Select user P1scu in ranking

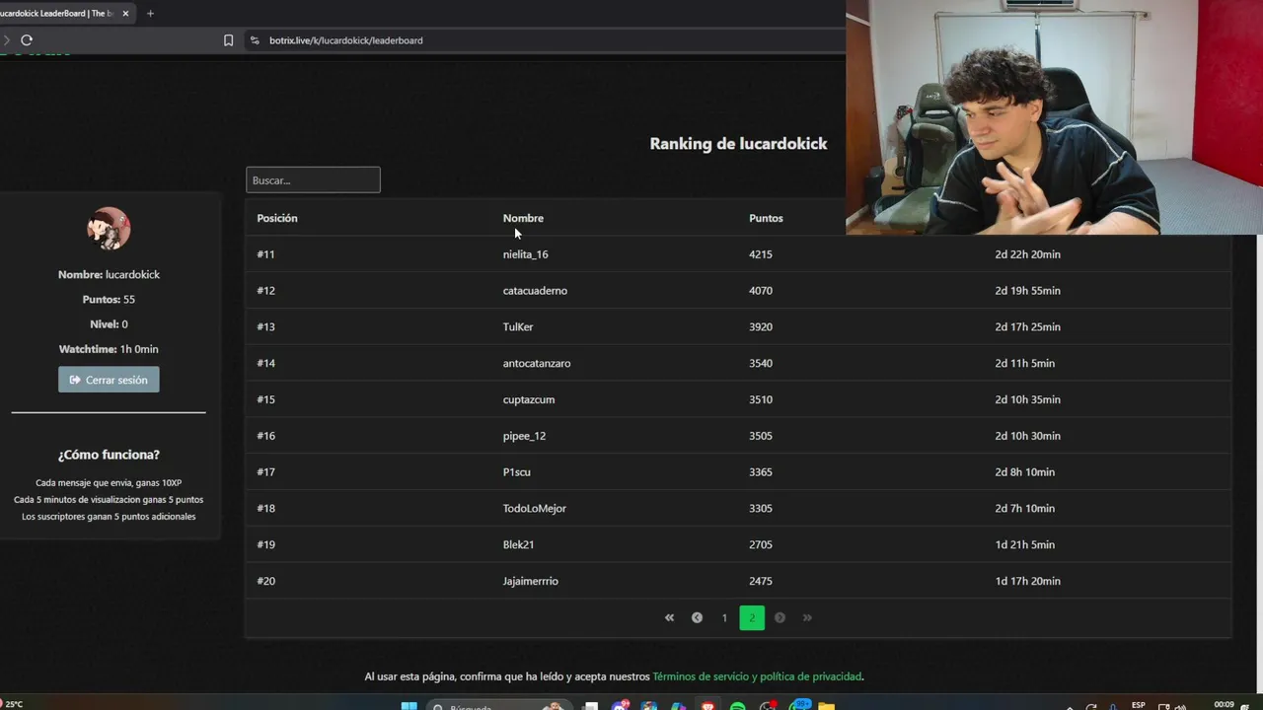517,472
